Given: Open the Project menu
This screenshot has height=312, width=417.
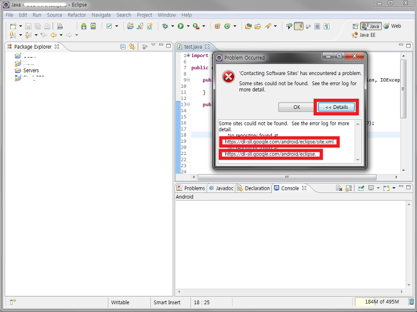Looking at the screenshot, I should click(144, 15).
